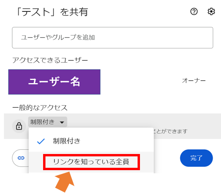
Task: Click the 「テスト」を共有 dialog title
Action: (52, 12)
